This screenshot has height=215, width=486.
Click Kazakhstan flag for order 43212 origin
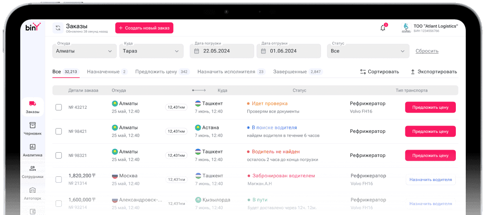pos(115,104)
